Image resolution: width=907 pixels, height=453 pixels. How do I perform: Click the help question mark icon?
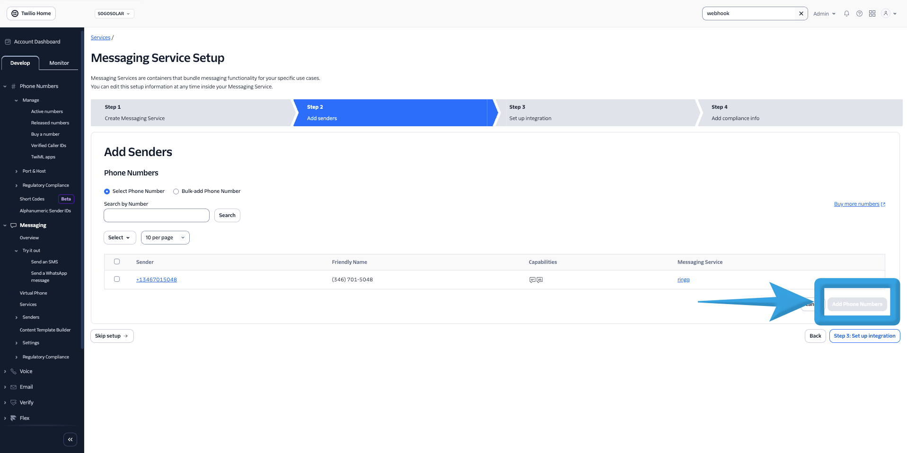point(859,13)
